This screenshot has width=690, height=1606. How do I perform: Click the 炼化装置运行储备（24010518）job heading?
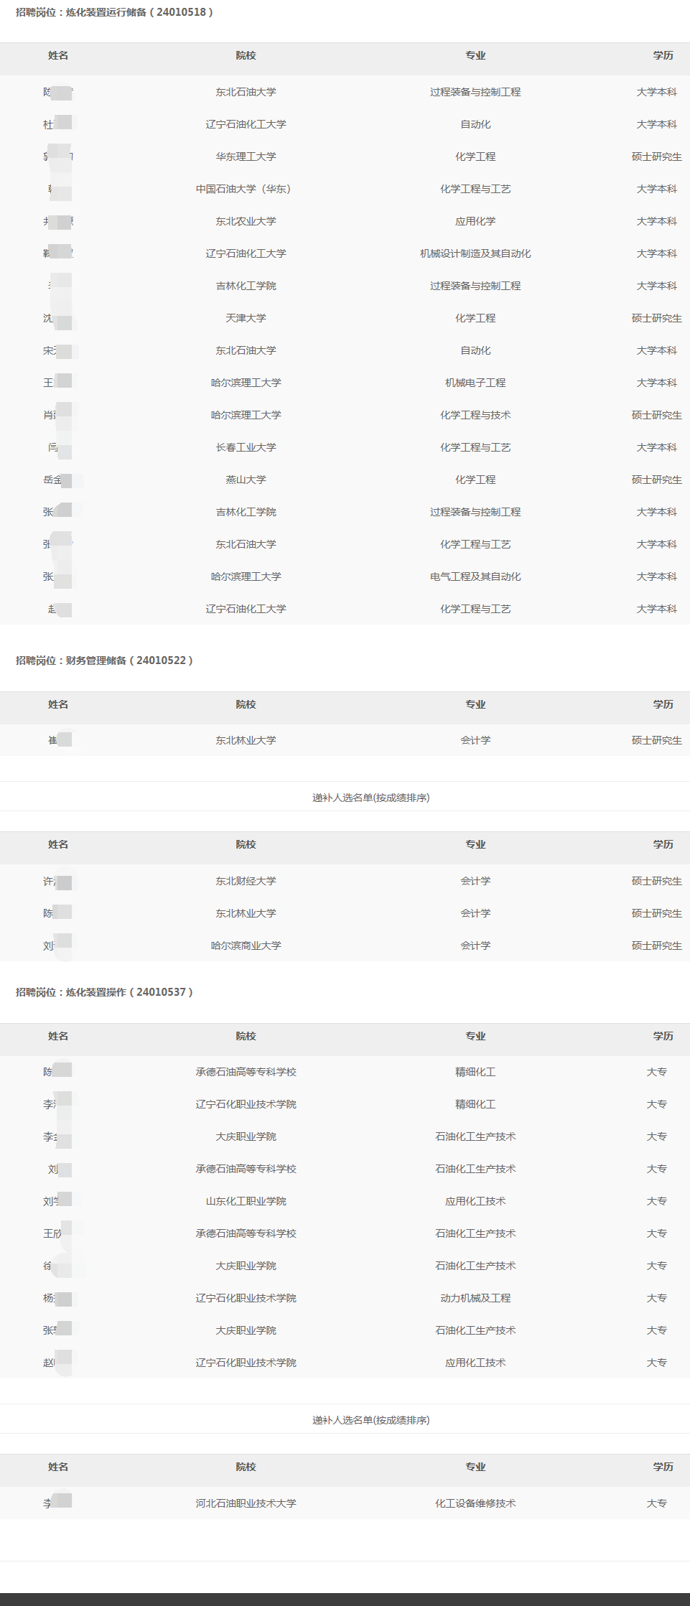click(x=114, y=12)
